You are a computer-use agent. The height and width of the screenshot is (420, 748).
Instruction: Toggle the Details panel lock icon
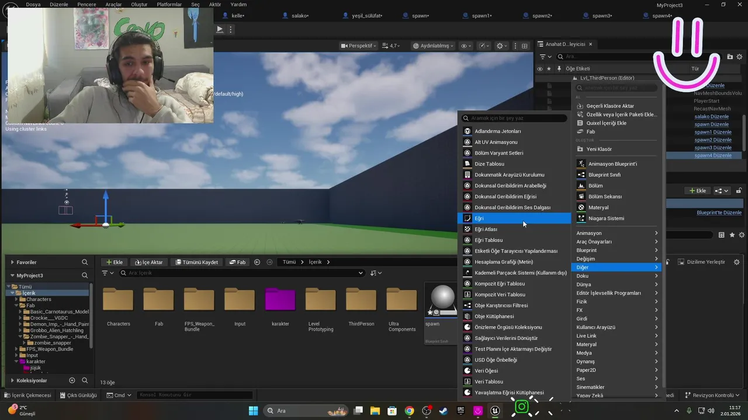(739, 191)
